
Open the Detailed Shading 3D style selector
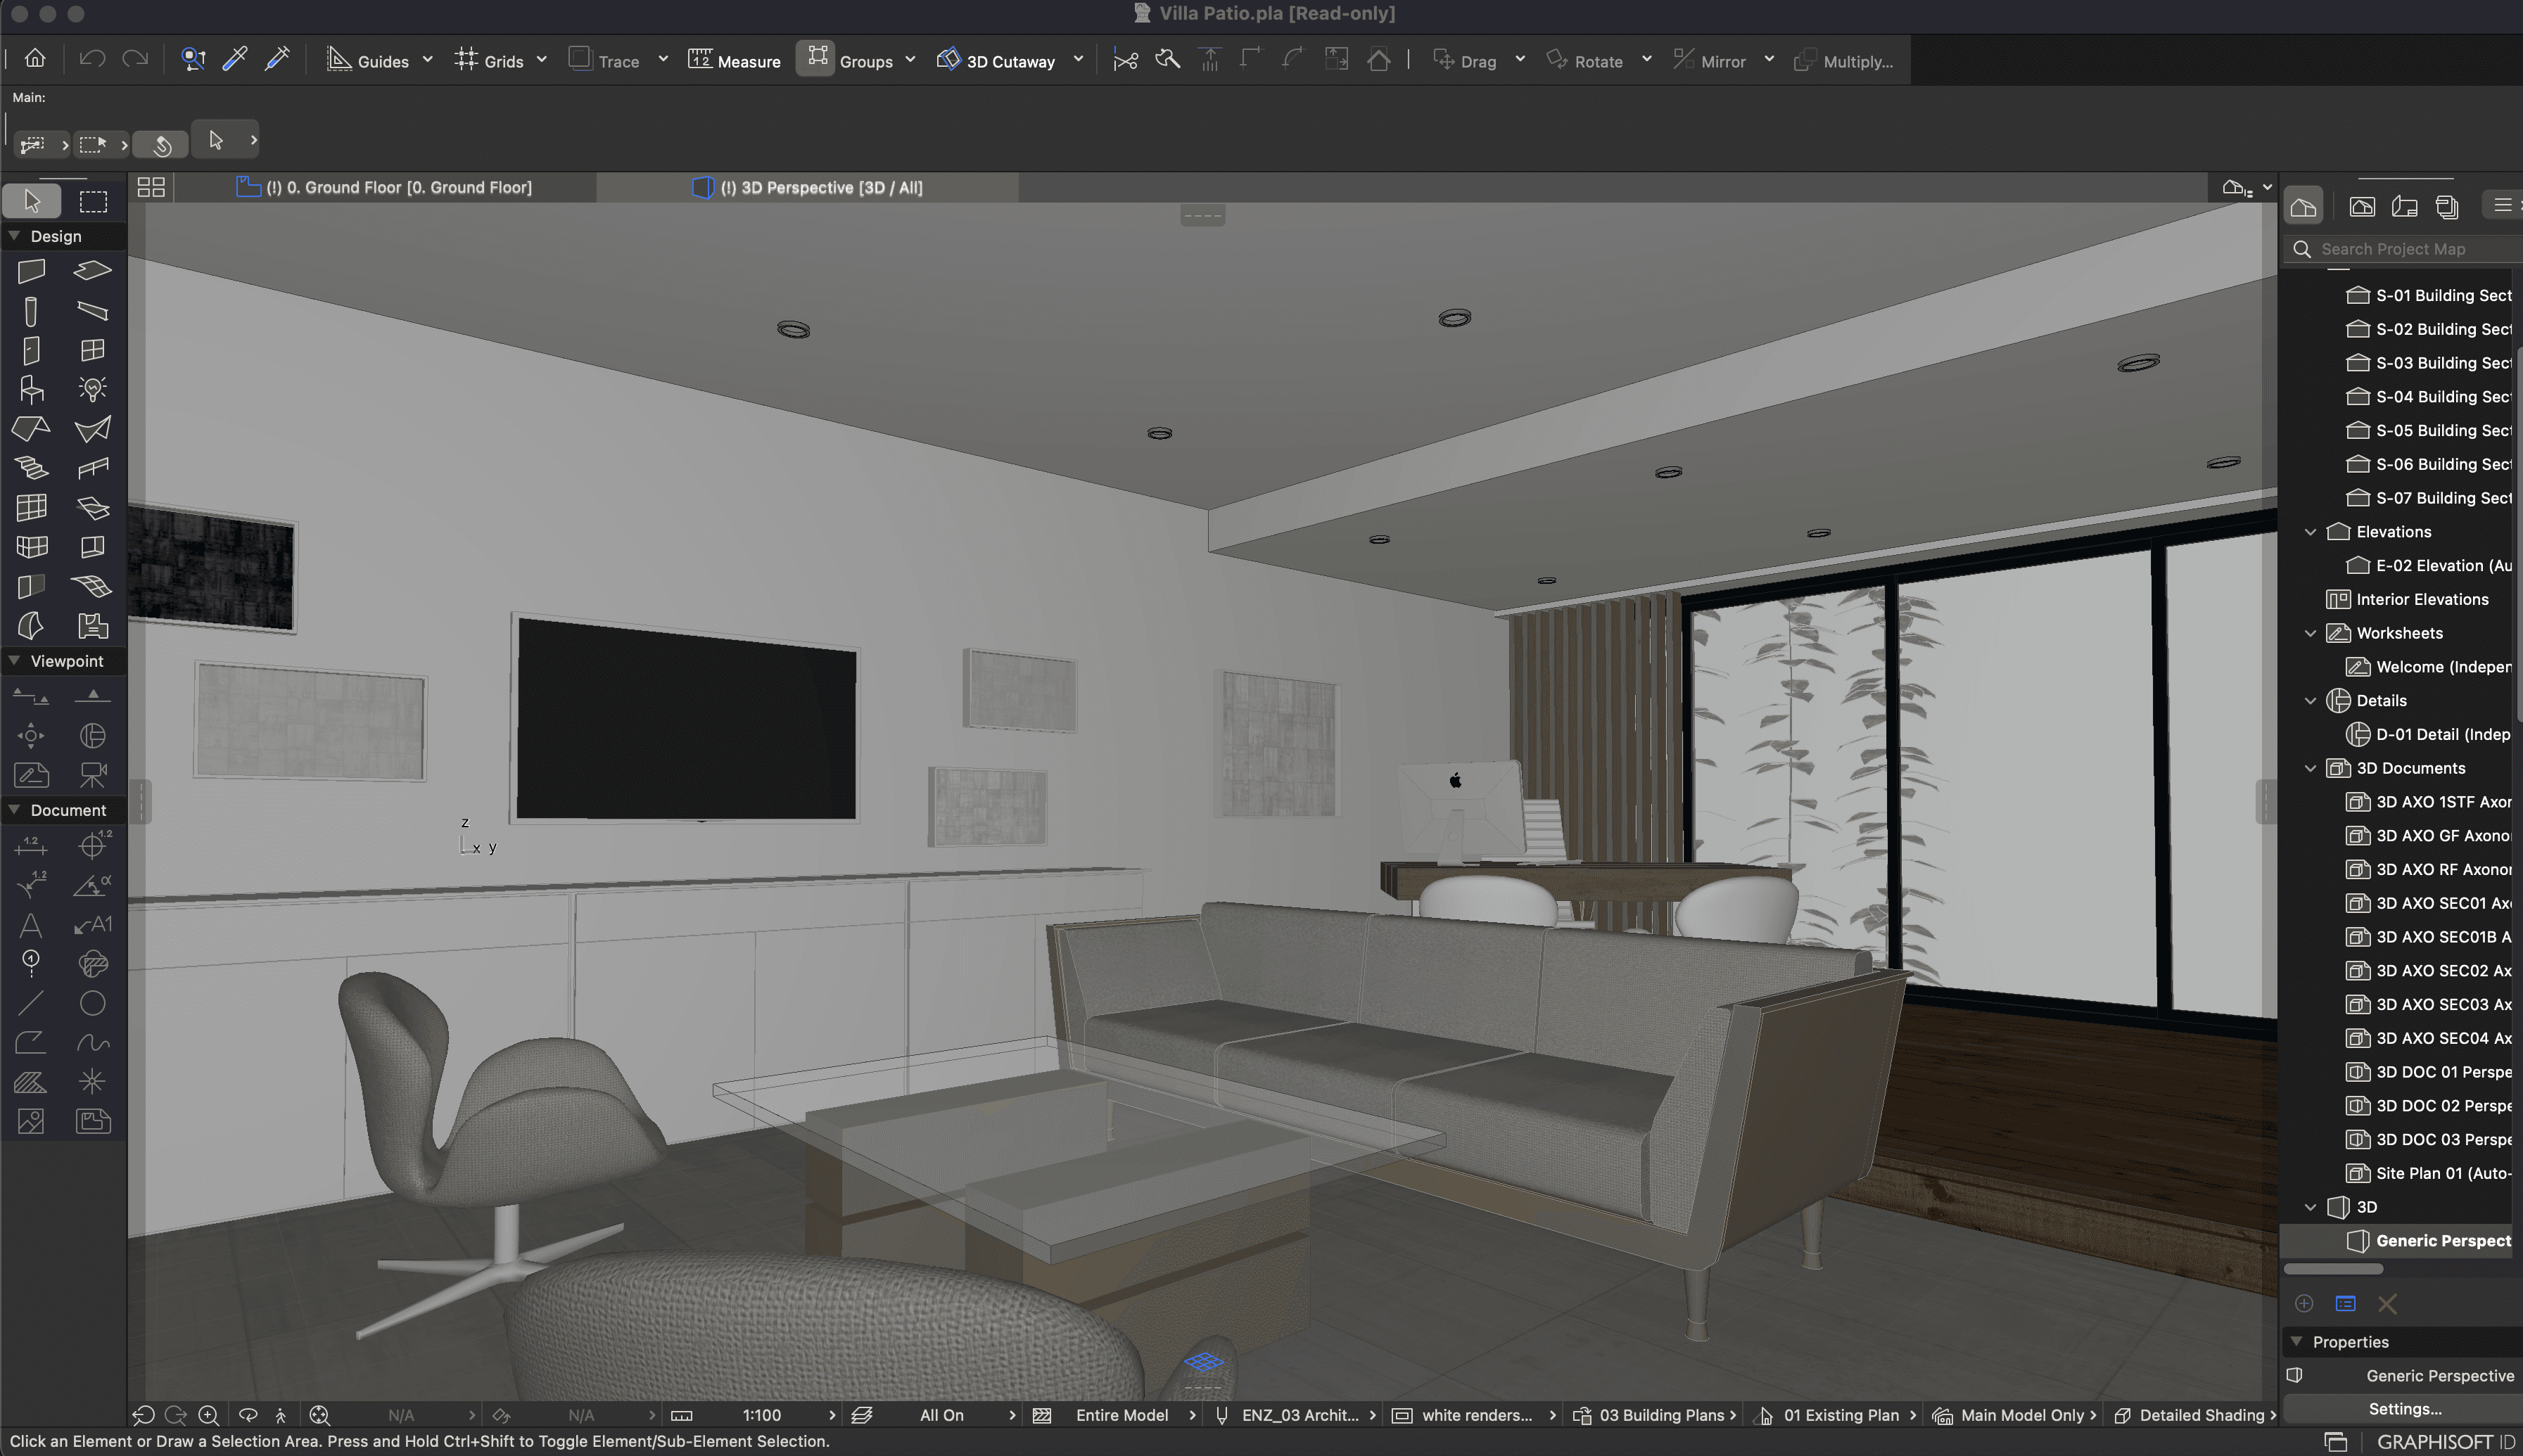pos(2199,1415)
